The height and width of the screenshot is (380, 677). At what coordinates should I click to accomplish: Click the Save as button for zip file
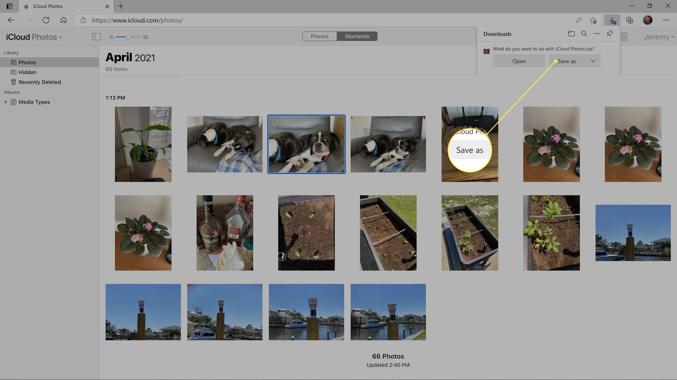pos(566,61)
